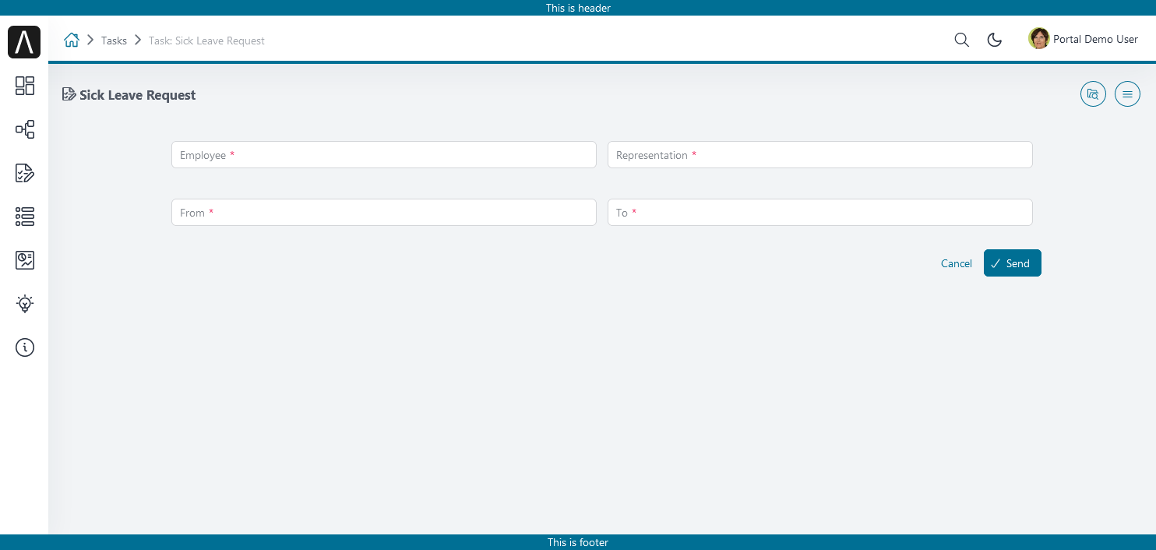Click the From date field
The height and width of the screenshot is (550, 1156).
coord(384,212)
